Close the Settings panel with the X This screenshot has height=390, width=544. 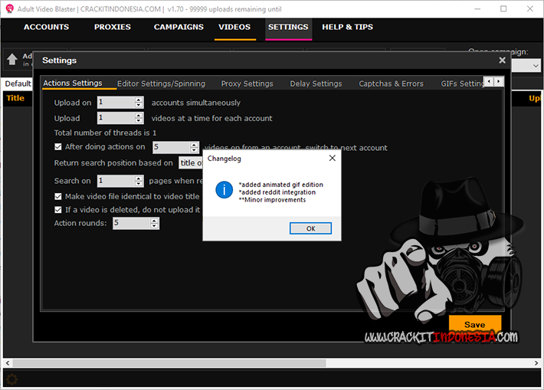tap(502, 60)
